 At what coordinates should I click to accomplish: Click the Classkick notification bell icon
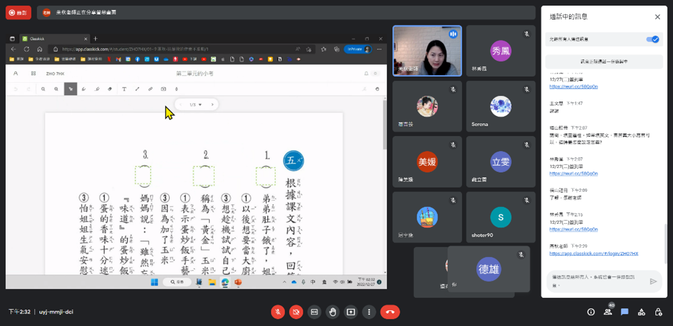[366, 73]
